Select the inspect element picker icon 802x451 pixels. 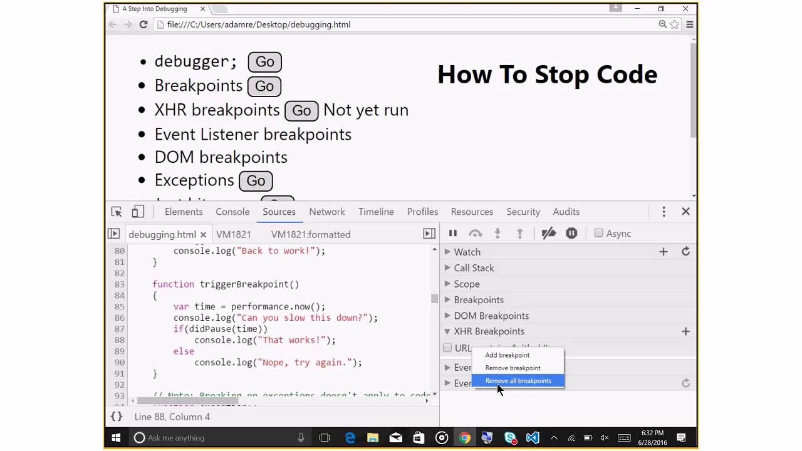coord(117,212)
